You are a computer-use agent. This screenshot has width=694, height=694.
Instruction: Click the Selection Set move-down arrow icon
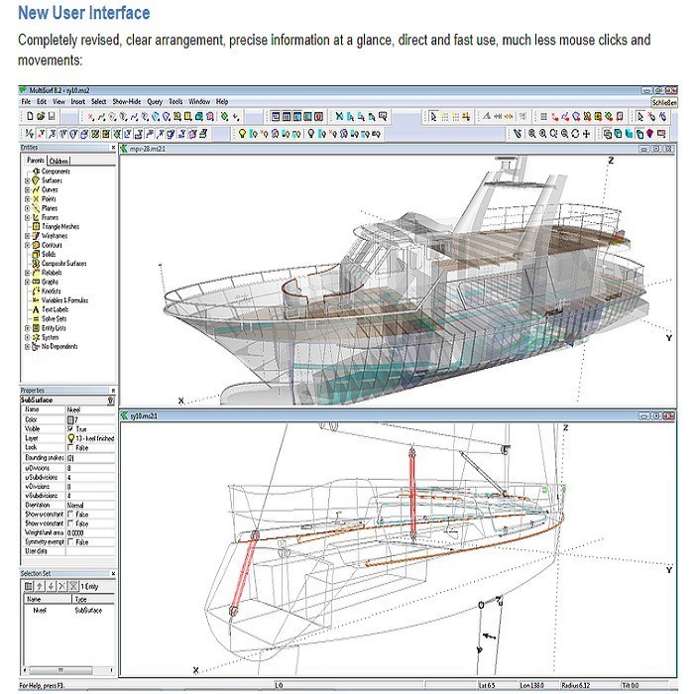pos(51,586)
